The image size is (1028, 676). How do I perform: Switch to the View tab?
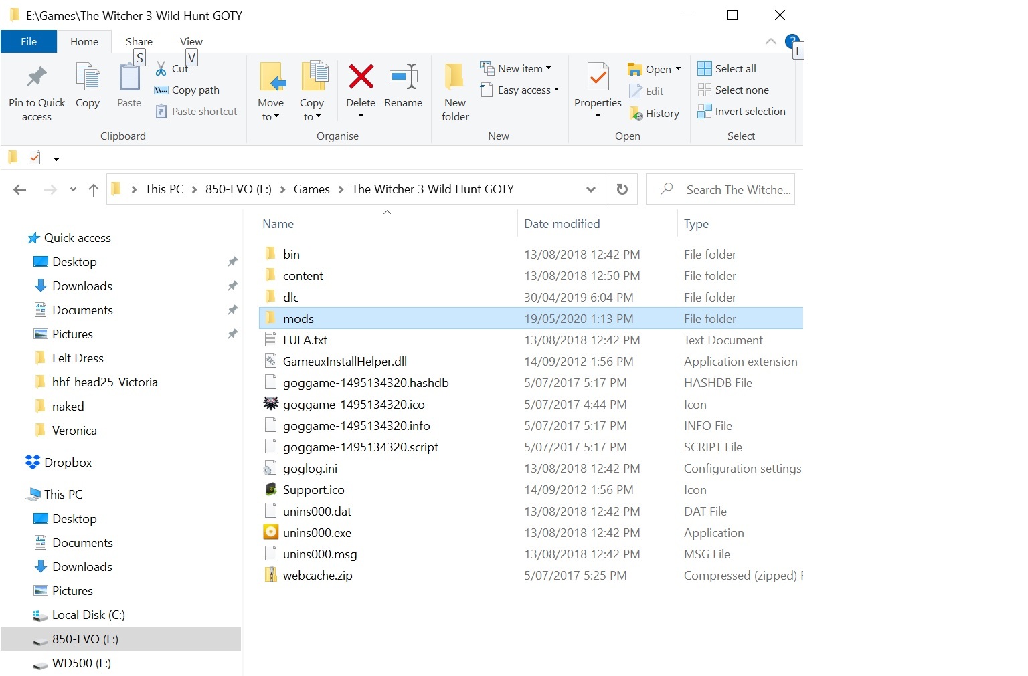[x=191, y=41]
